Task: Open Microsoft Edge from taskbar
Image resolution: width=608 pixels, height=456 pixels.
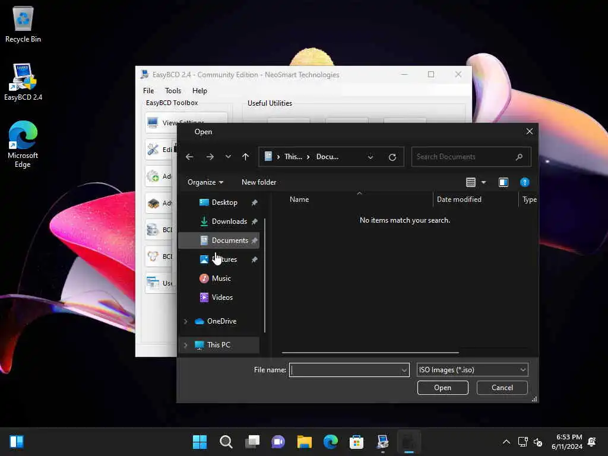Action: 330,442
